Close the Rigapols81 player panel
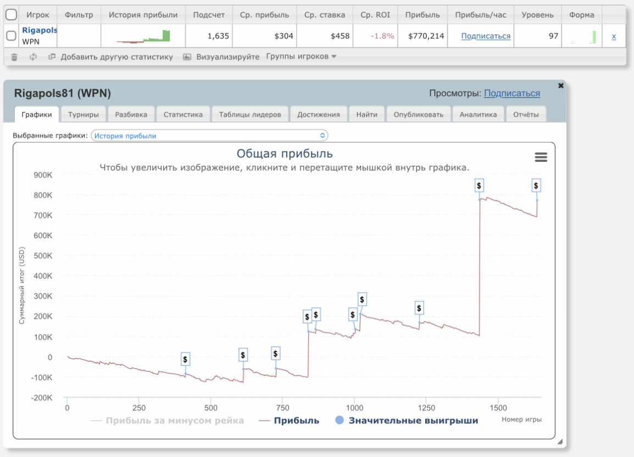The height and width of the screenshot is (457, 634). [560, 86]
